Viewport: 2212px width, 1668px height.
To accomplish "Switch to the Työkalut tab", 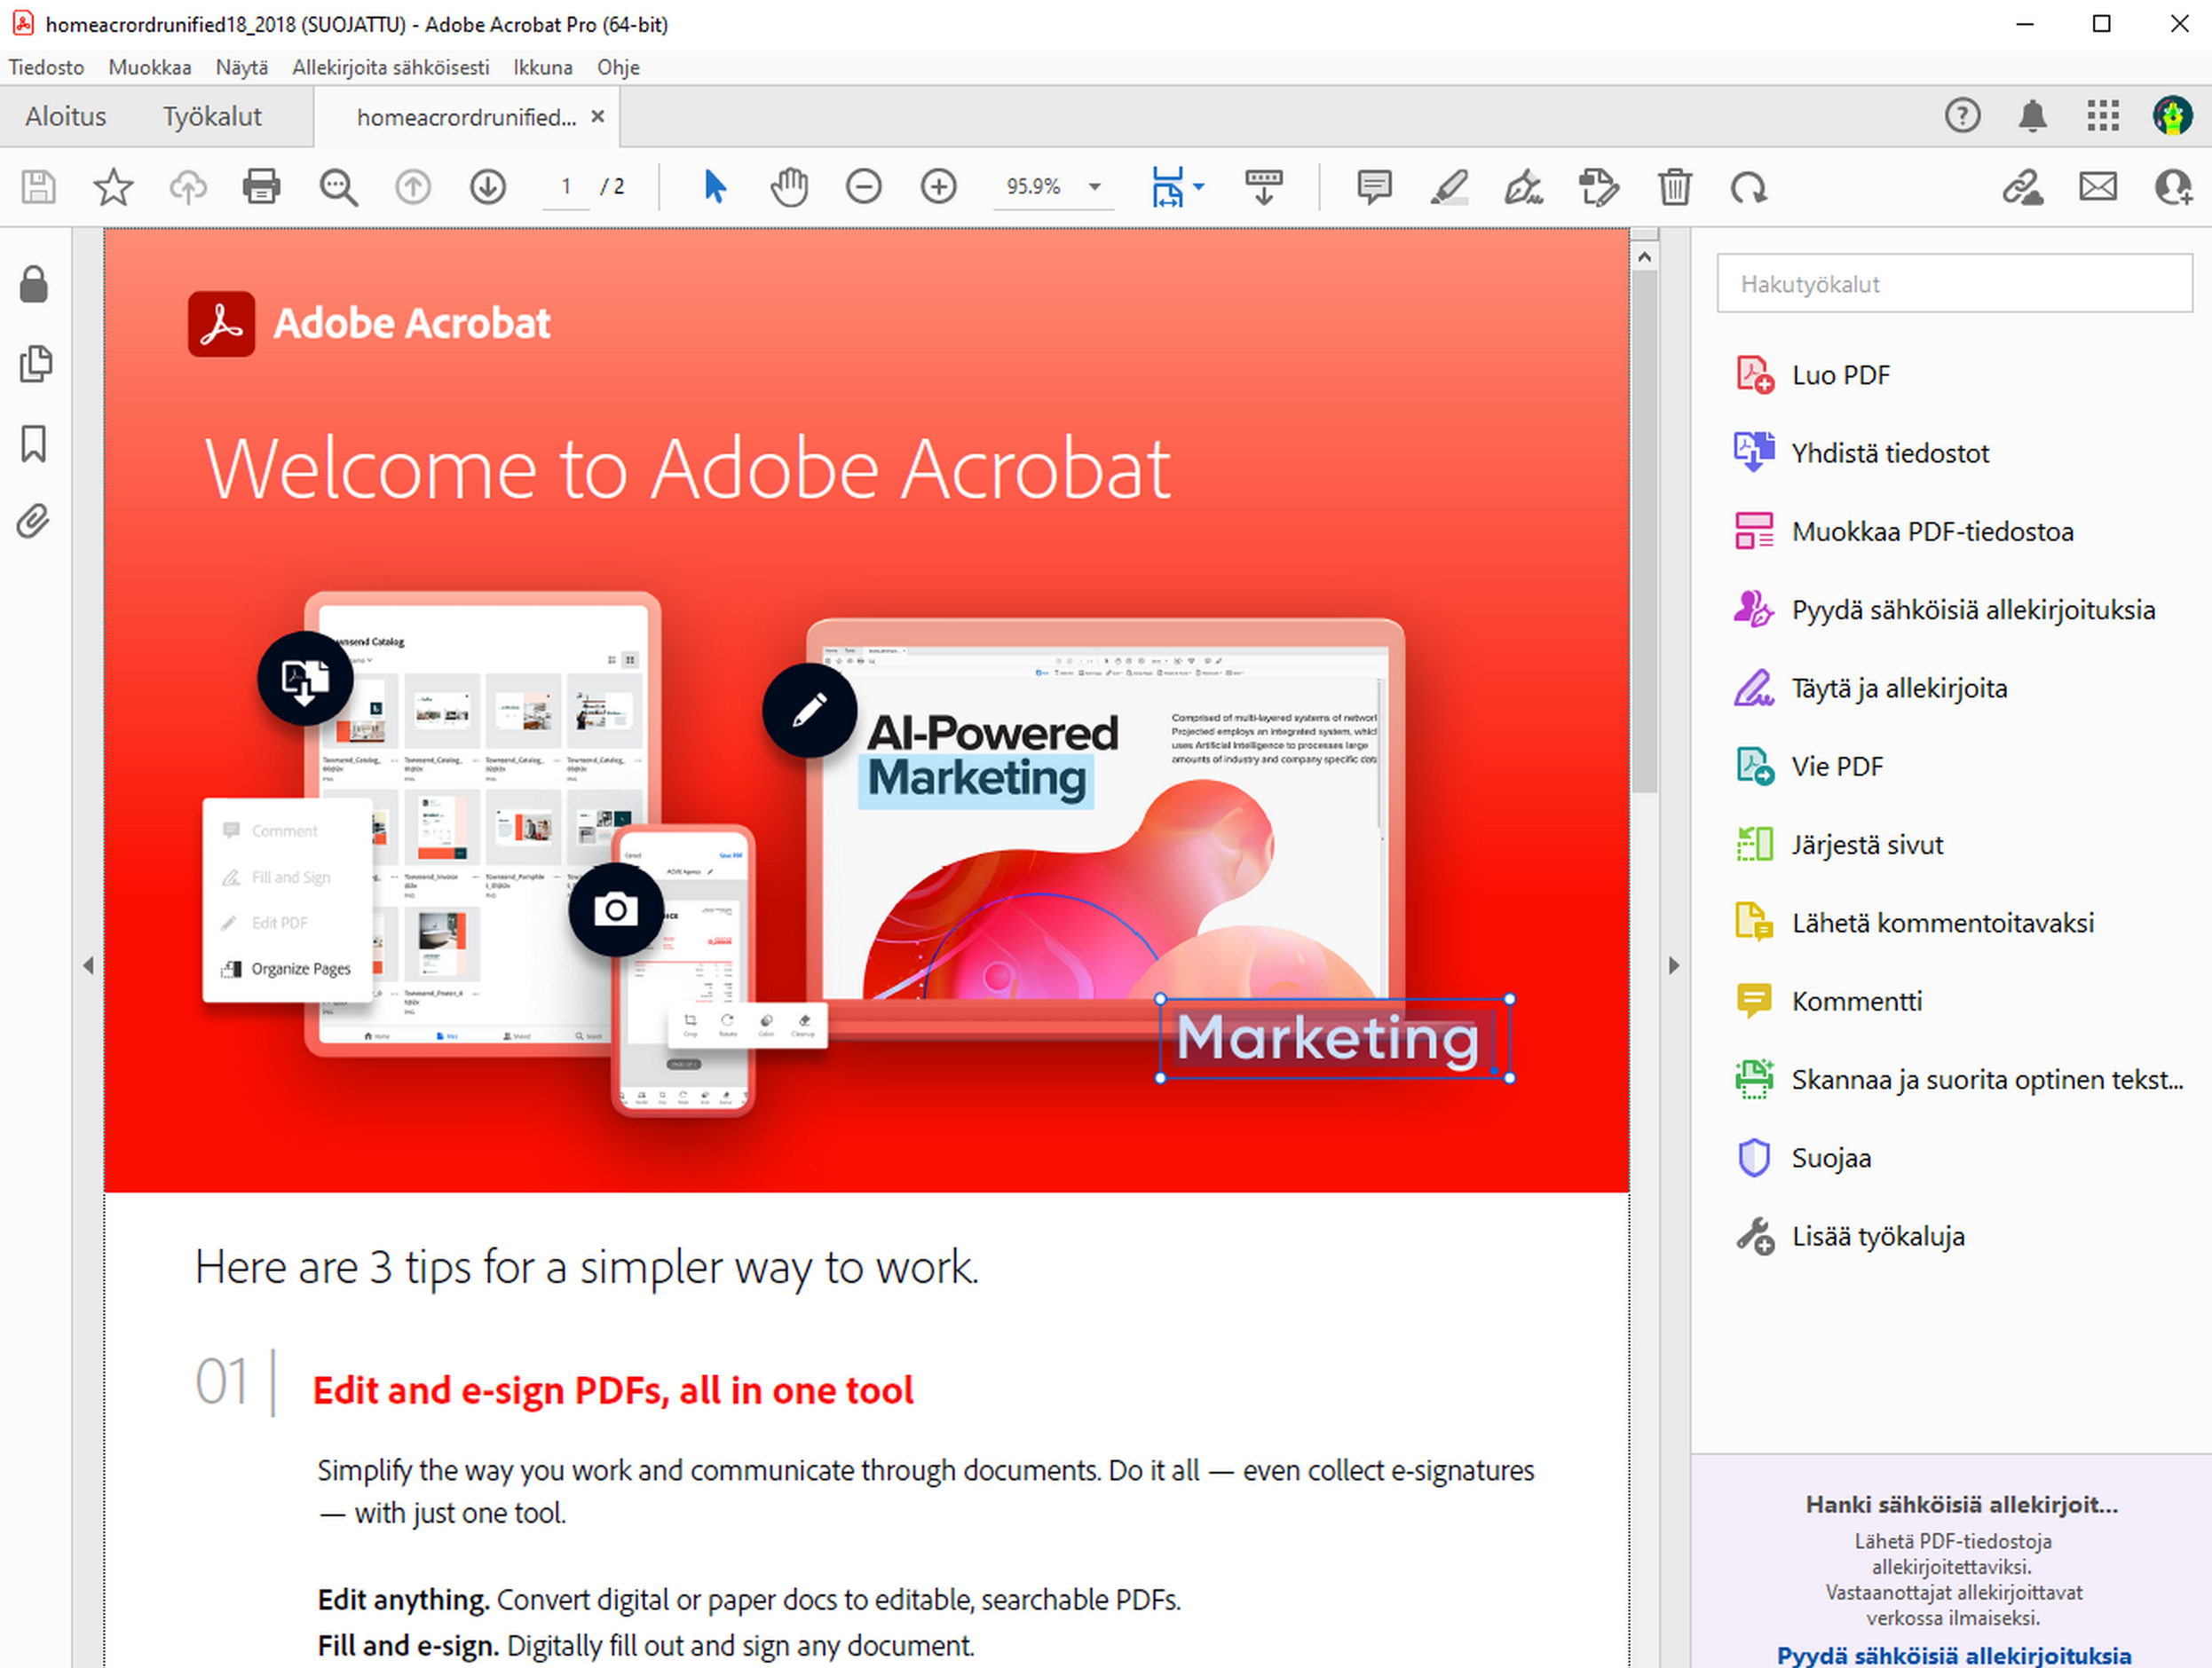I will click(x=212, y=117).
